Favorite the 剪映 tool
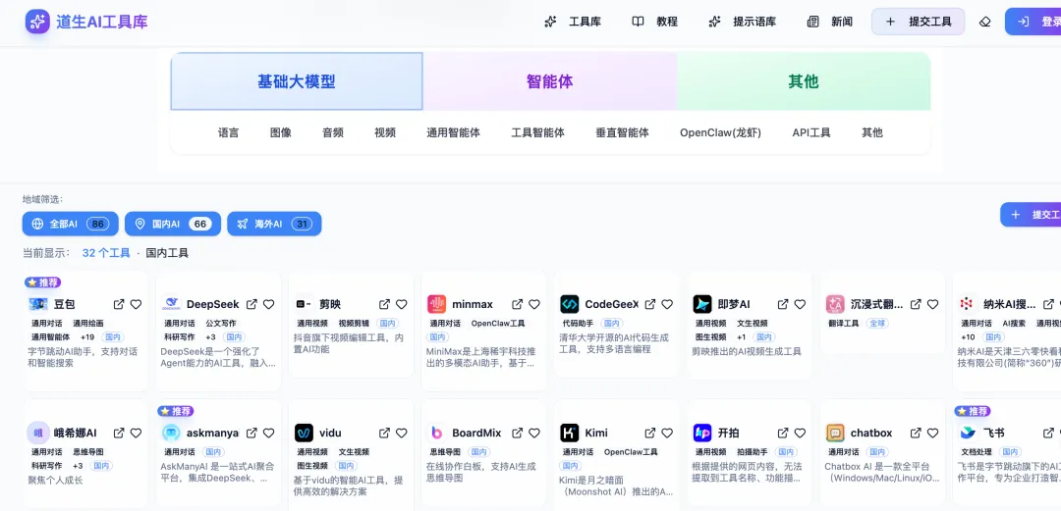The height and width of the screenshot is (511, 1061). coord(401,304)
